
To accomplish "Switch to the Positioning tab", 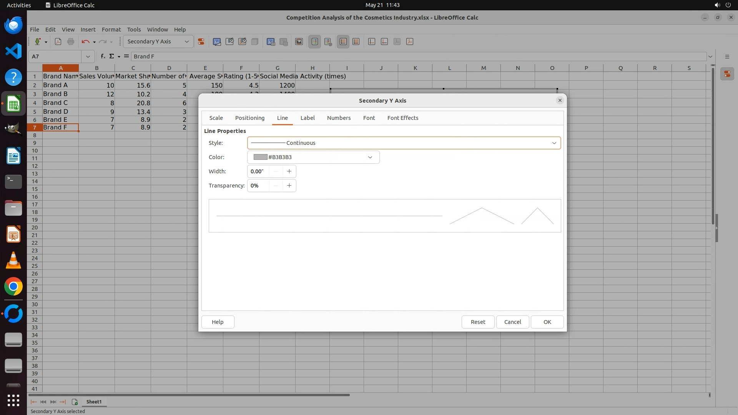I will pos(249,118).
